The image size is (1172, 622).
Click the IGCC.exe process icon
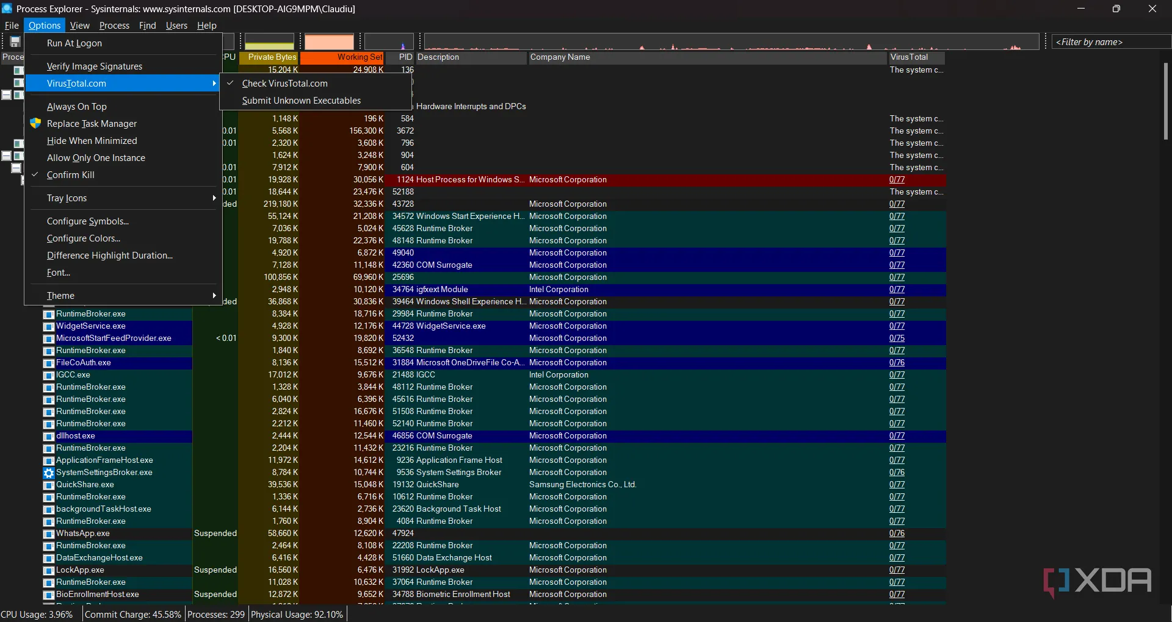(49, 375)
